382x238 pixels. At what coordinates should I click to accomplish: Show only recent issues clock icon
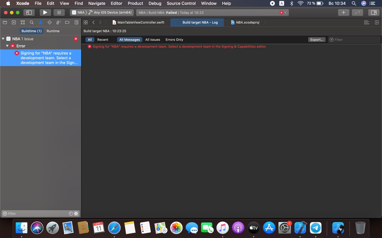click(x=71, y=213)
